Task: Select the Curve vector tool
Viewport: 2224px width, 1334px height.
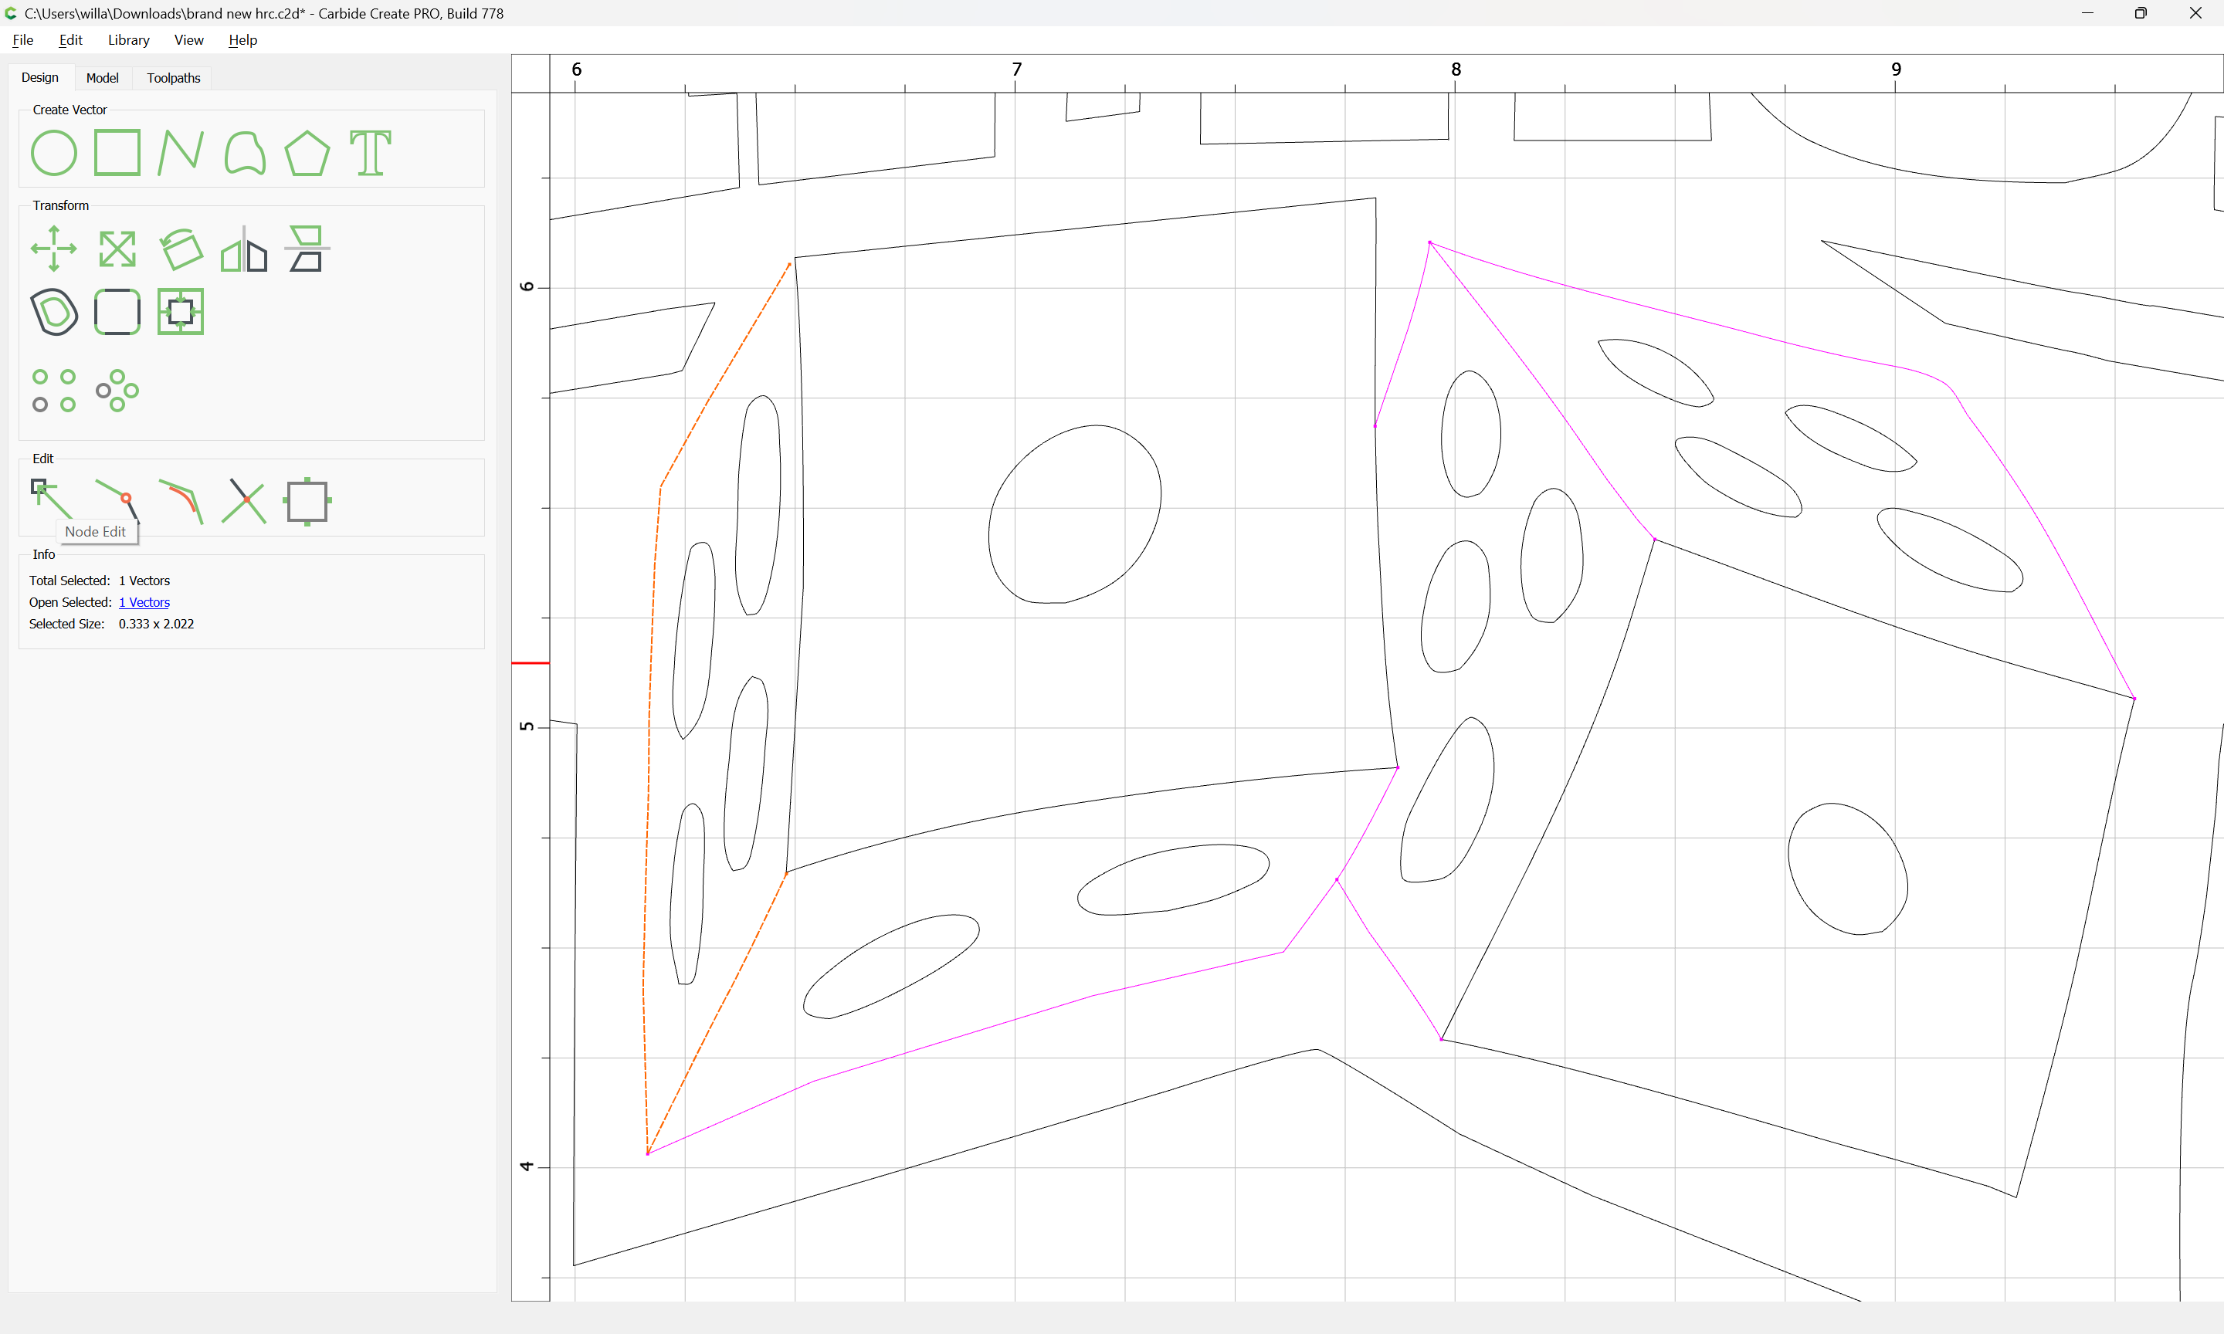Action: 245,153
